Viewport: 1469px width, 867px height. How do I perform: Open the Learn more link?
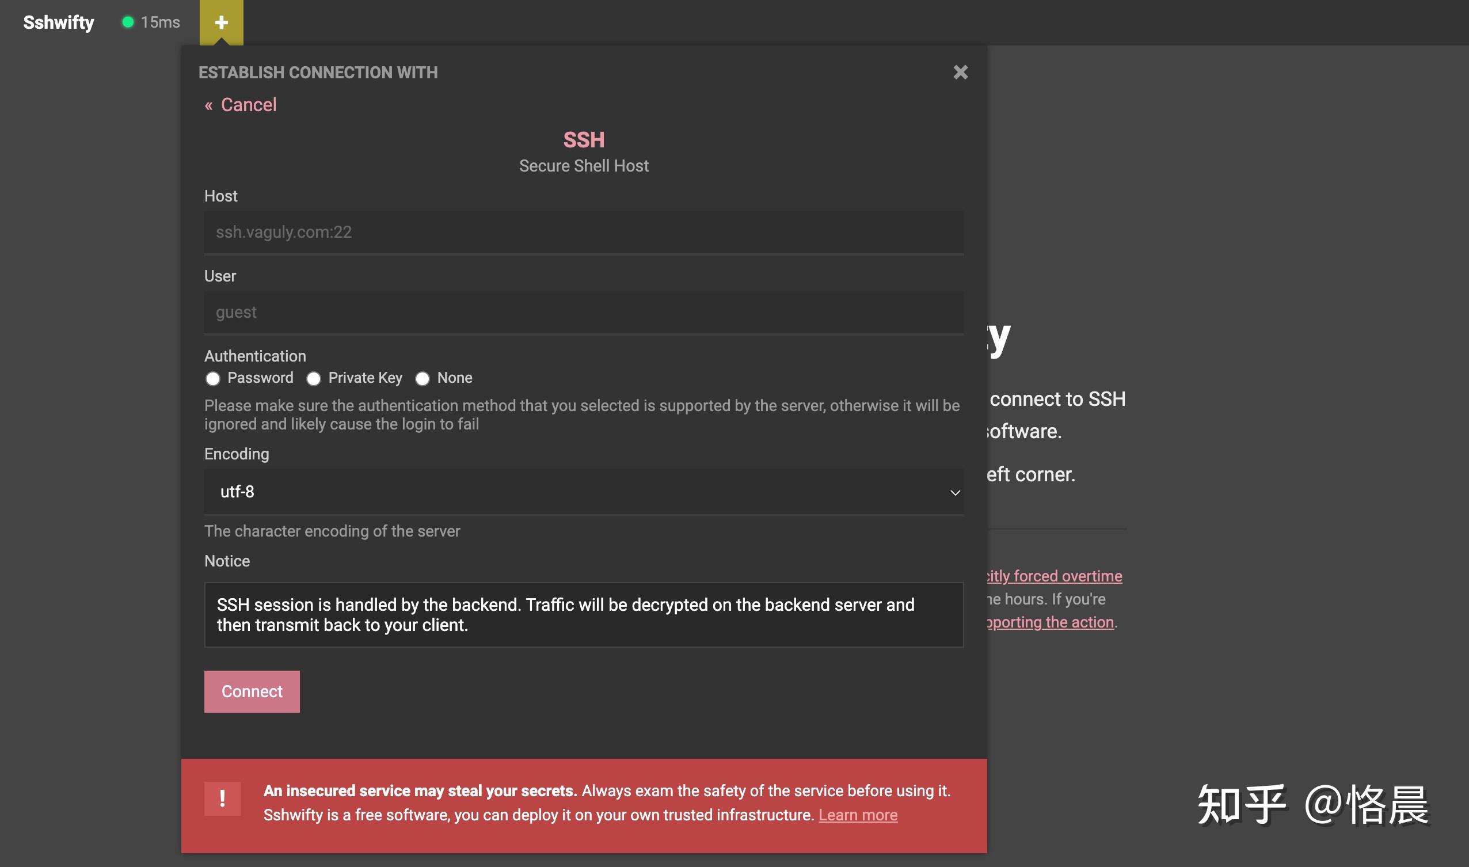(x=858, y=815)
